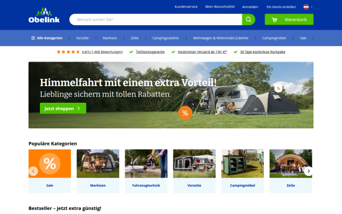Open the country flag language selector
This screenshot has height=214, width=342.
pos(308,7)
